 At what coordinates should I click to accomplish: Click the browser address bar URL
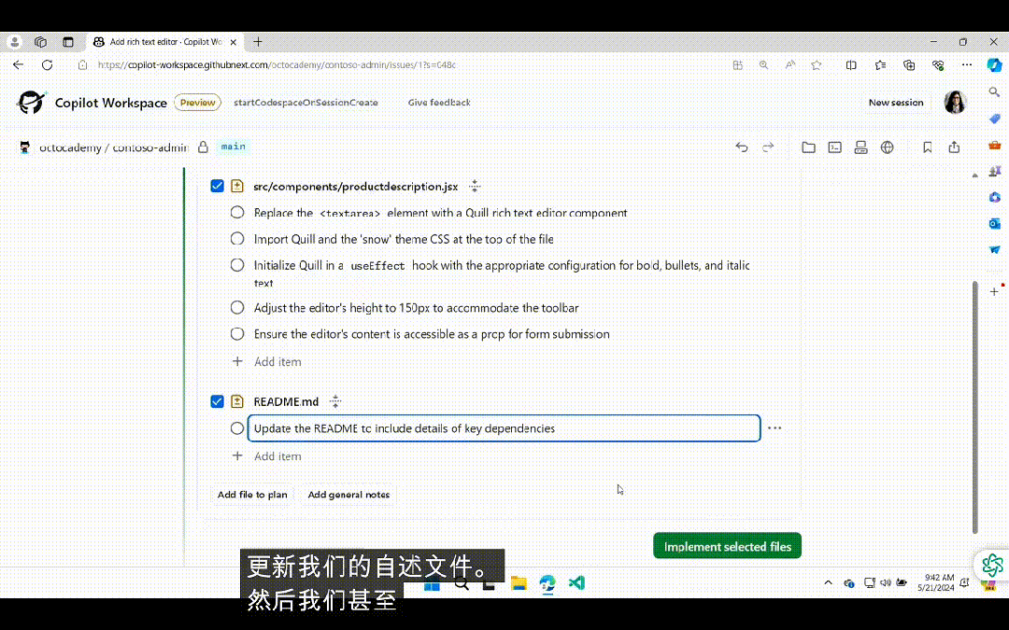coord(277,65)
